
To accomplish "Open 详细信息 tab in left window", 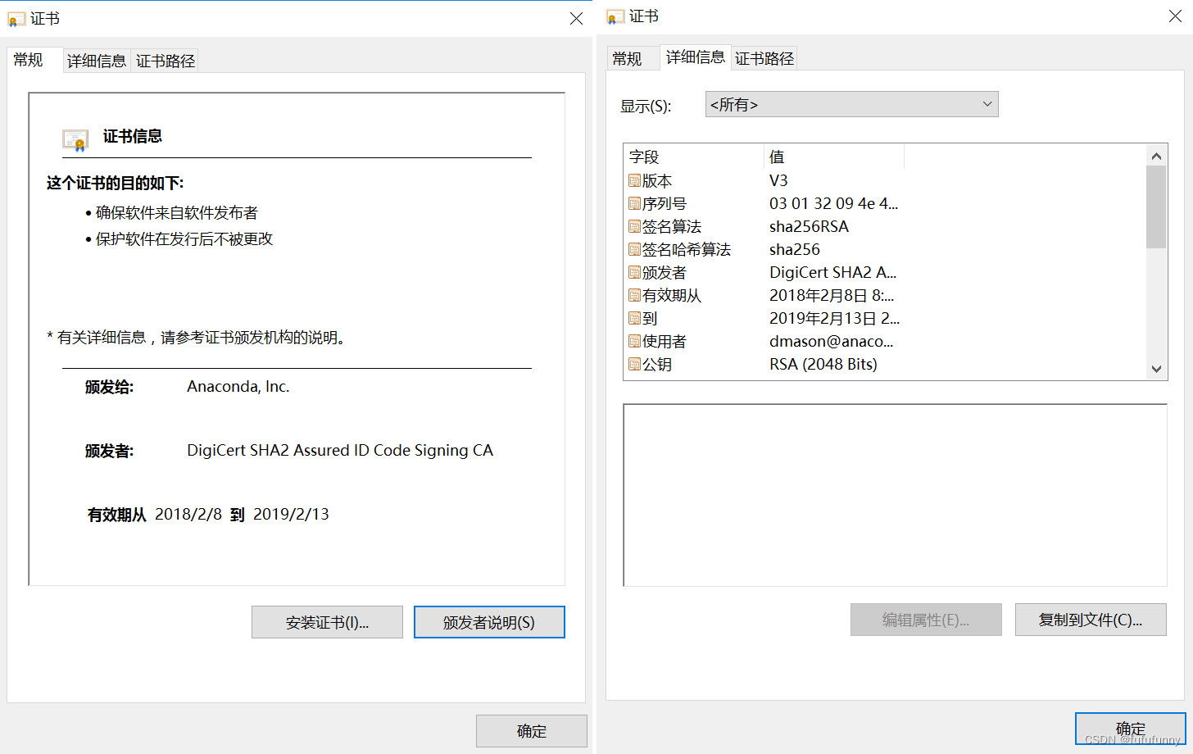I will click(97, 61).
